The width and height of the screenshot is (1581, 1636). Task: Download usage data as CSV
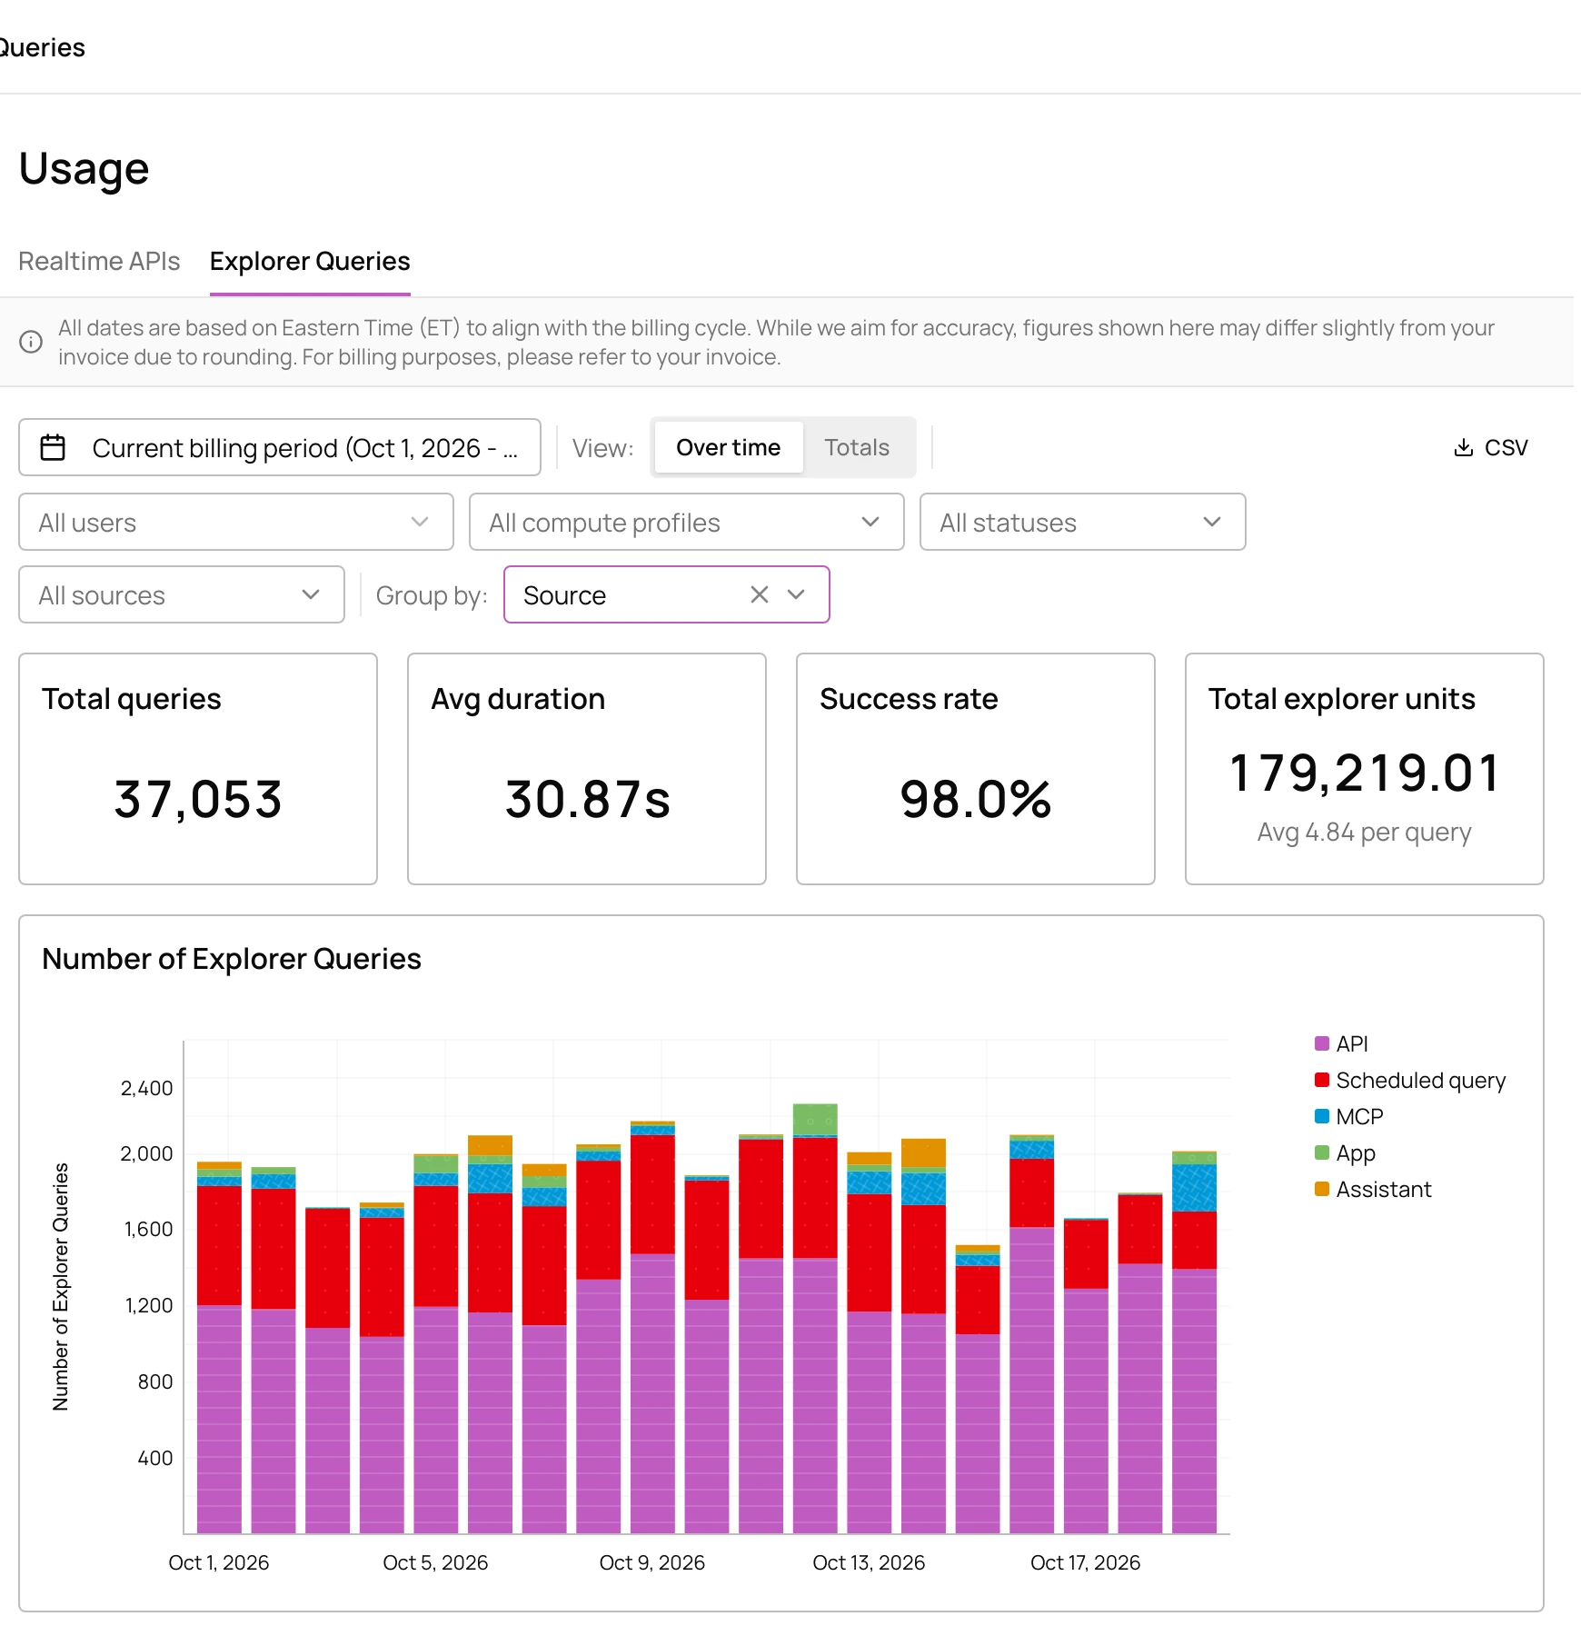click(x=1491, y=447)
